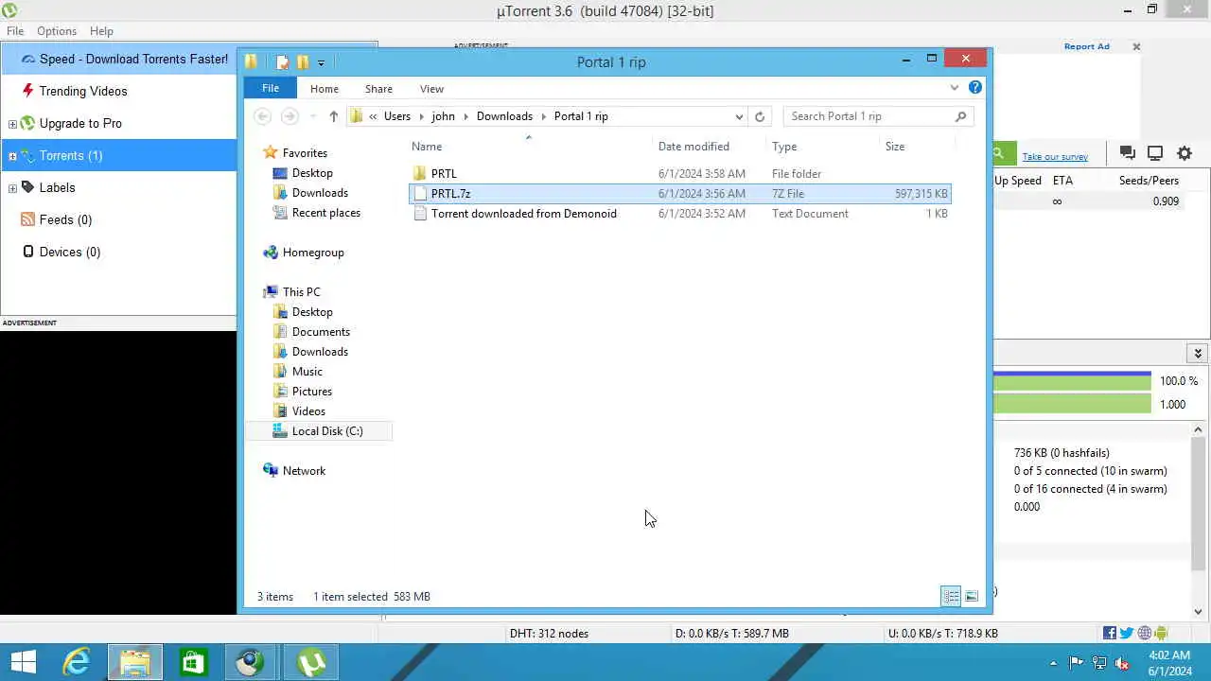Expand the Torrents (1) tree node
This screenshot has width=1211, height=681.
[x=12, y=156]
